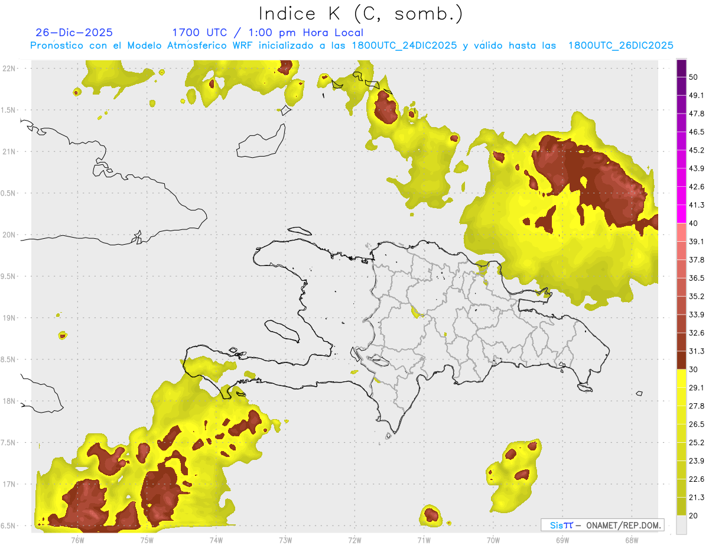Click the '50' color bar label

point(694,77)
